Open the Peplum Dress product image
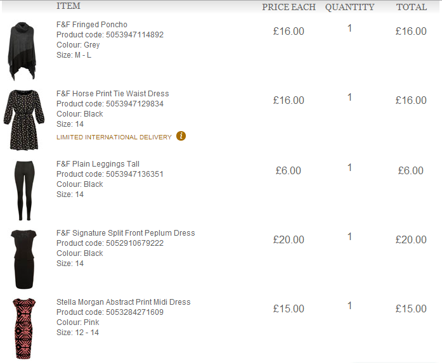Image resolution: width=442 pixels, height=363 pixels. 23,259
